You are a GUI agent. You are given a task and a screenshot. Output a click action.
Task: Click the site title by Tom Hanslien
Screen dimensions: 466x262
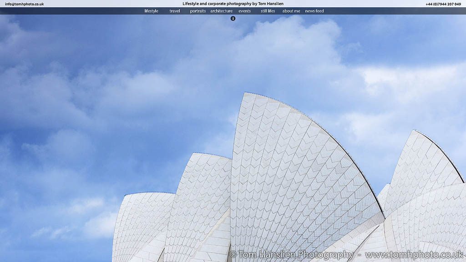pyautogui.click(x=233, y=4)
